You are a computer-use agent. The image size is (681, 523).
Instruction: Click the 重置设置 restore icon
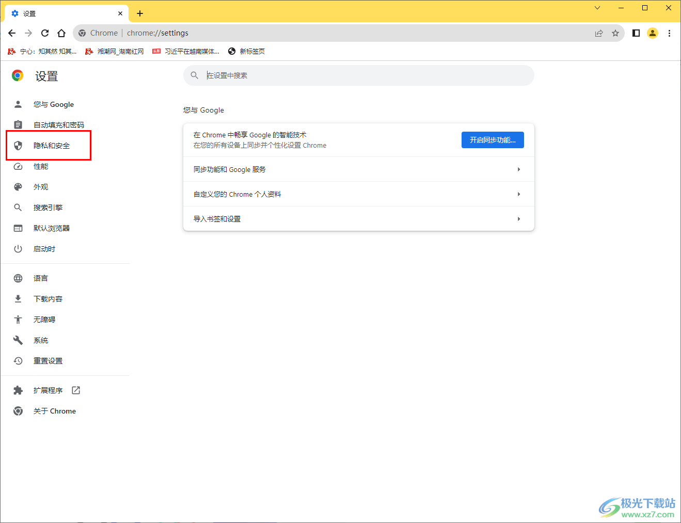click(18, 361)
